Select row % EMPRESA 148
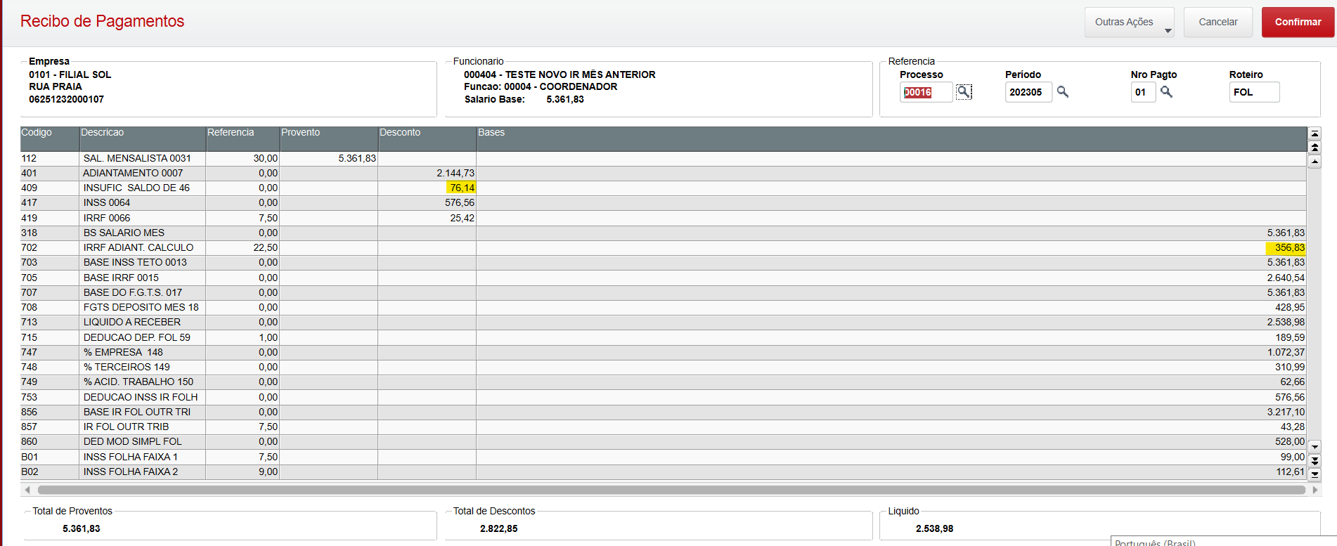Viewport: 1337px width, 546px height. pos(663,352)
